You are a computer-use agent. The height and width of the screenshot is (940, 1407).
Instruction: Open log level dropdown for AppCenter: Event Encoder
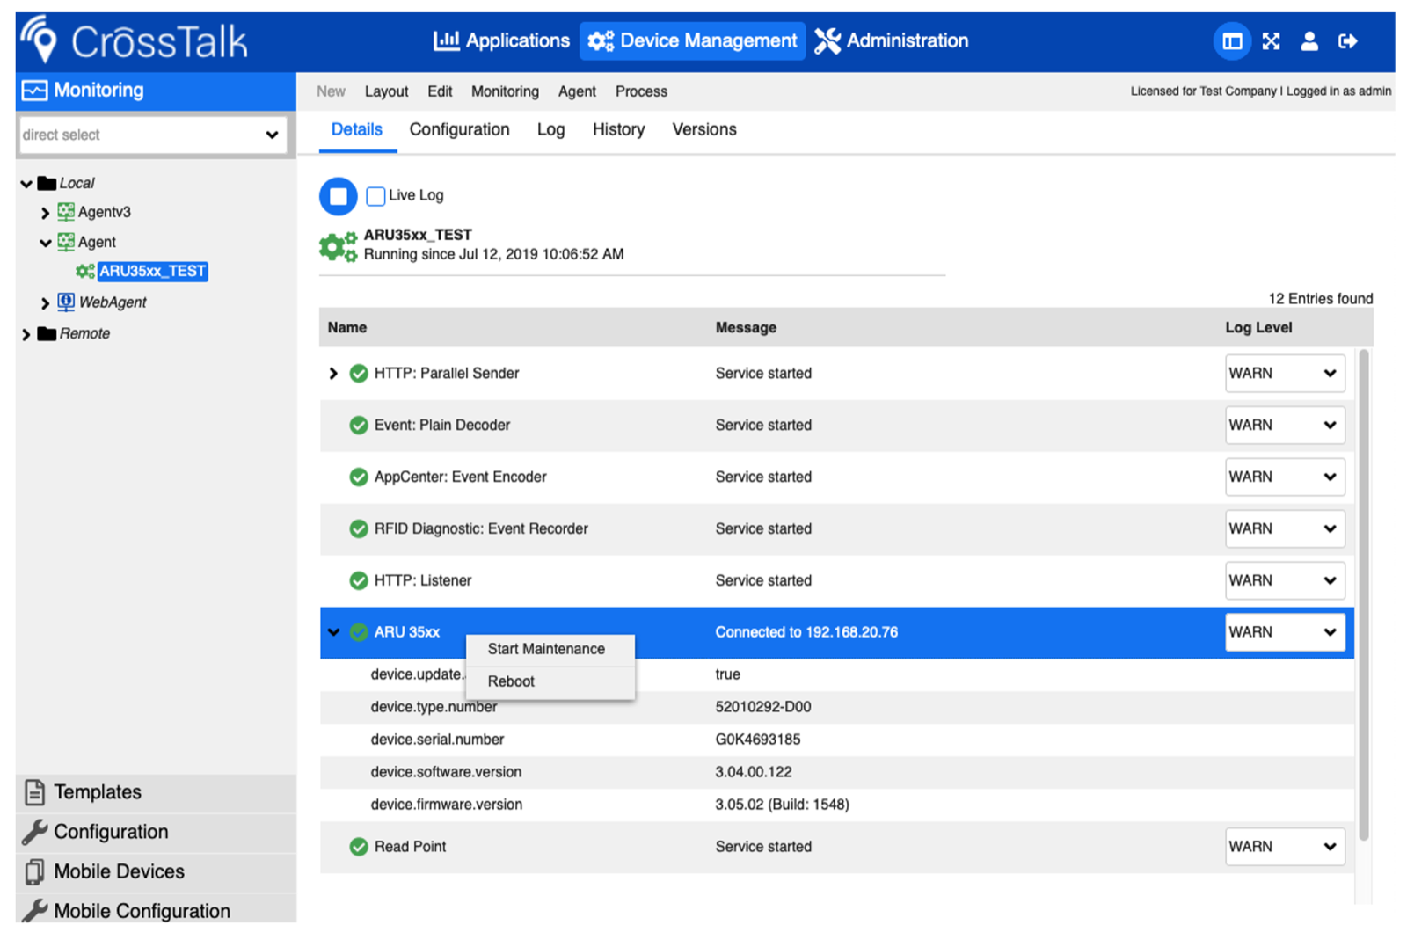click(x=1285, y=477)
